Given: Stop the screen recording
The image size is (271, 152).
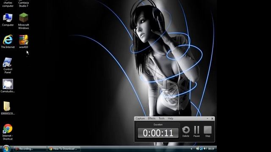Looking at the screenshot, I should click(x=207, y=132).
